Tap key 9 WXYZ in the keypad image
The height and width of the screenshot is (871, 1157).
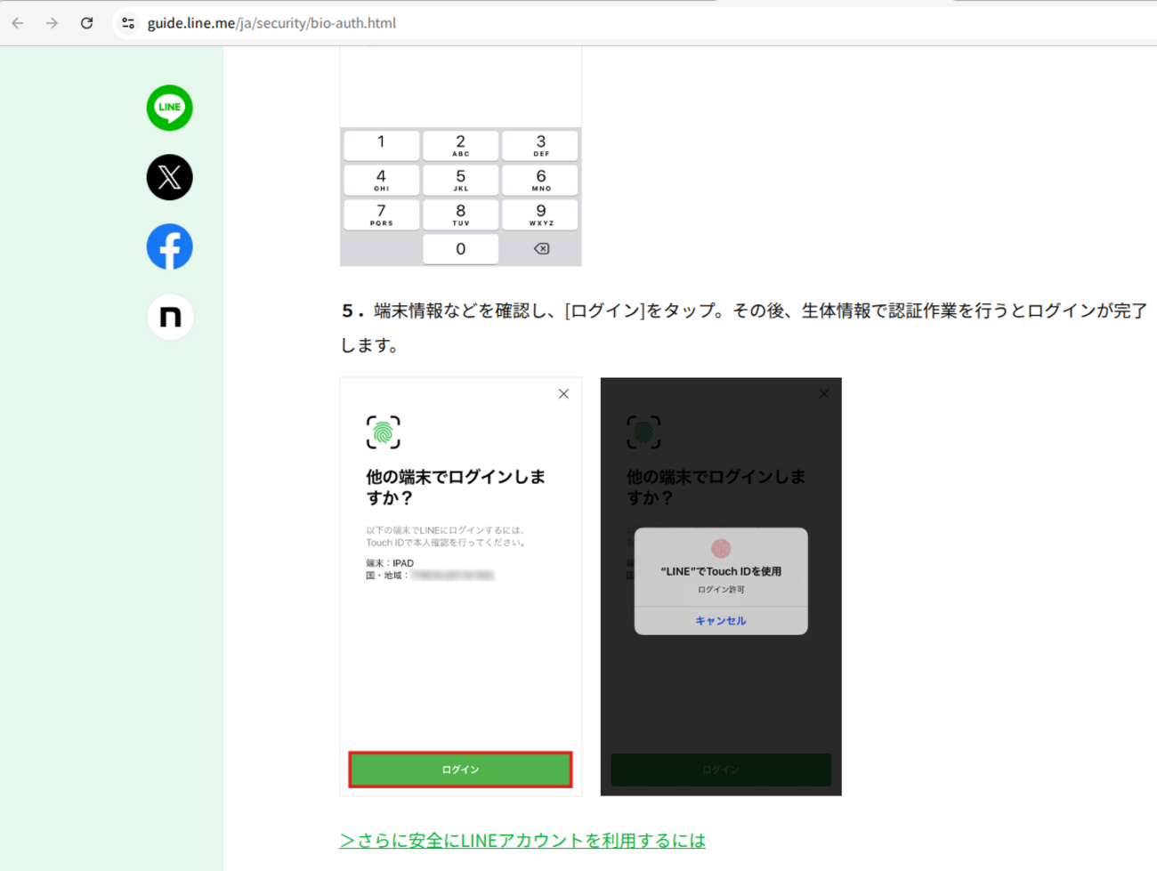tap(540, 214)
